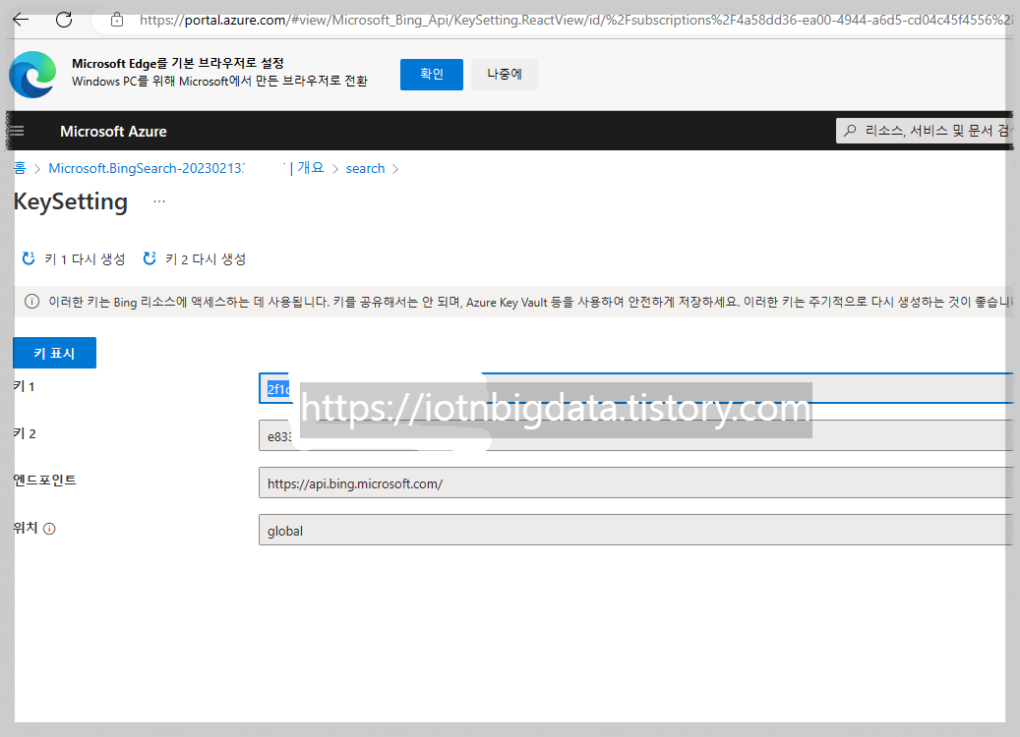Confirm Edge default with 확인 button
Screen dimensions: 1020x737
tap(431, 74)
